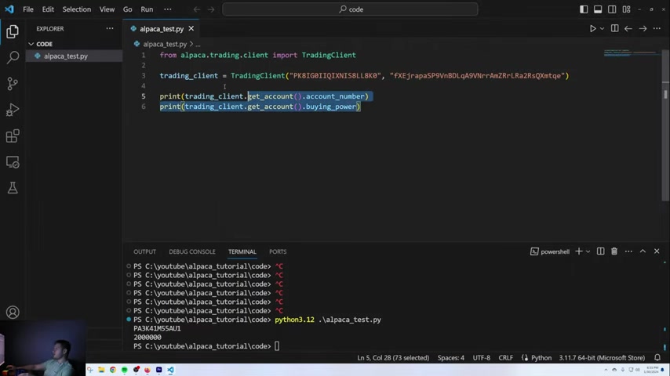
Task: Create a new terminal with plus icon
Action: coord(578,251)
